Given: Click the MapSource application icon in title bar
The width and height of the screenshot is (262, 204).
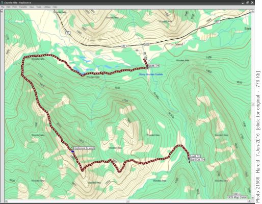Looking at the screenshot, I should [2, 3].
